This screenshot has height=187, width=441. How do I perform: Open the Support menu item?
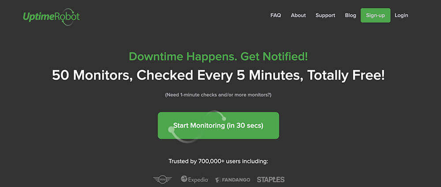click(325, 15)
